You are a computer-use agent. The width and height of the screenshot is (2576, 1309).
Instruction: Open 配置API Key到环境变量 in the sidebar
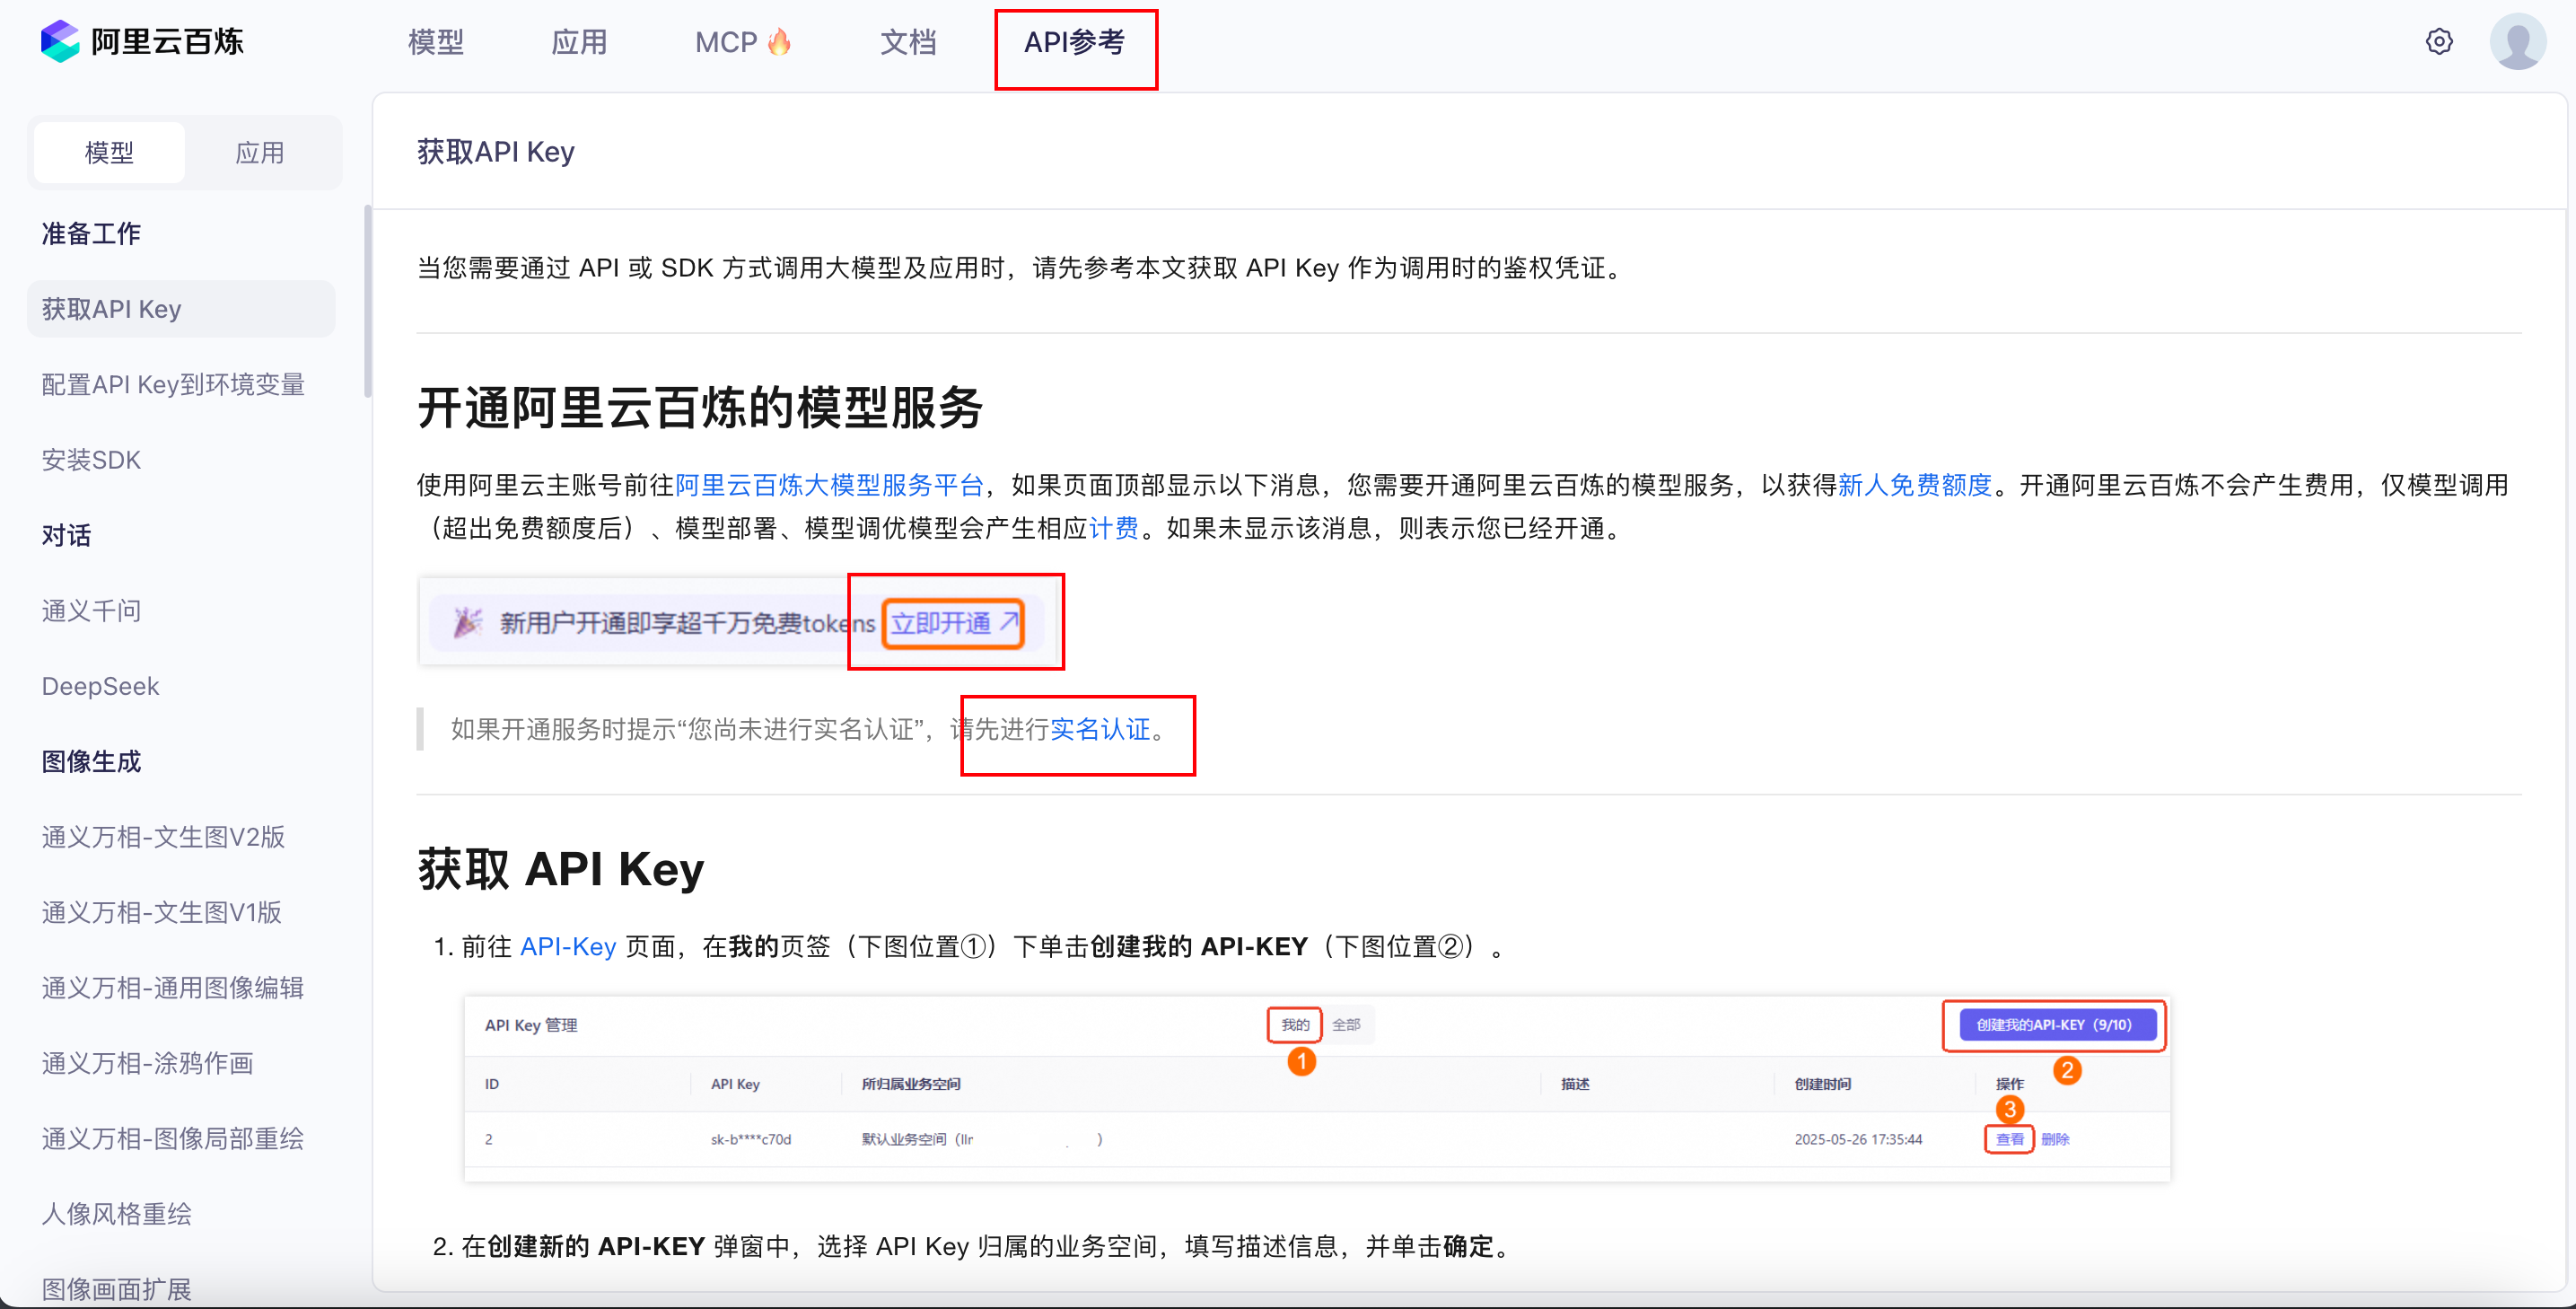pyautogui.click(x=173, y=384)
